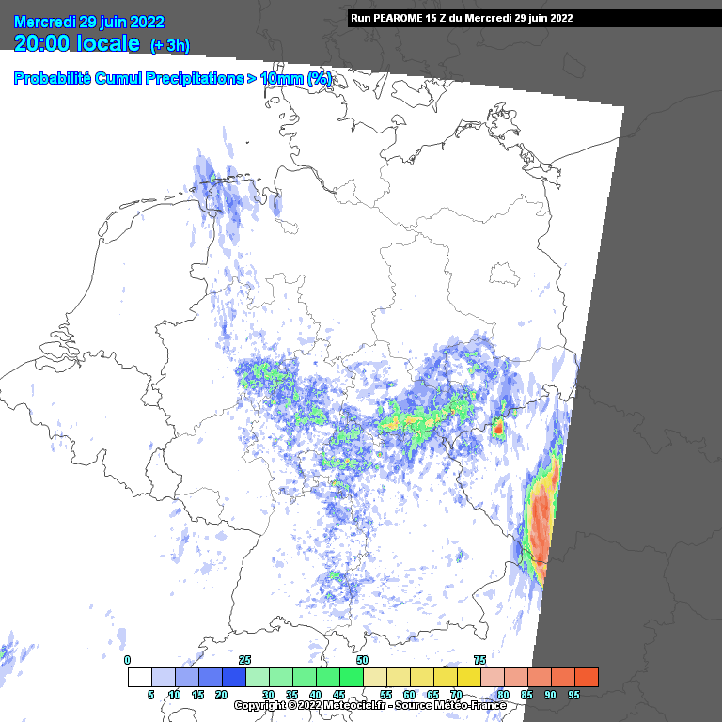Image resolution: width=722 pixels, height=722 pixels.
Task: Click the "Probabilité Cumul Precipitations > 10mm" title
Action: click(172, 79)
